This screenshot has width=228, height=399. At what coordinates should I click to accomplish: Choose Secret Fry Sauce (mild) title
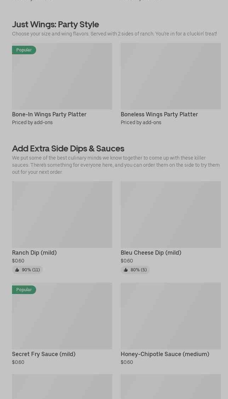(x=44, y=354)
